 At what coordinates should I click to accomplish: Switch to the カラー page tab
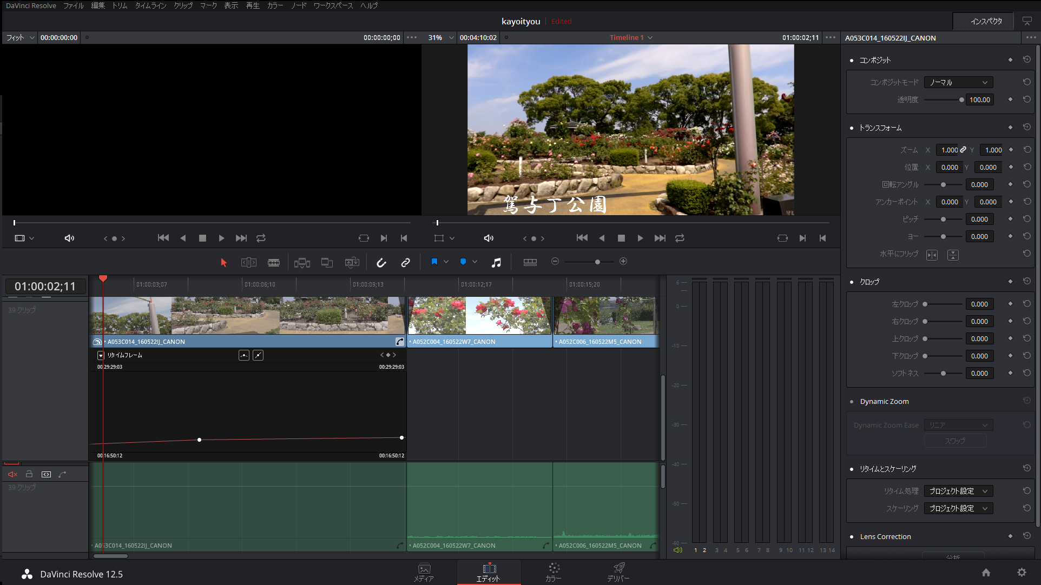point(554,572)
